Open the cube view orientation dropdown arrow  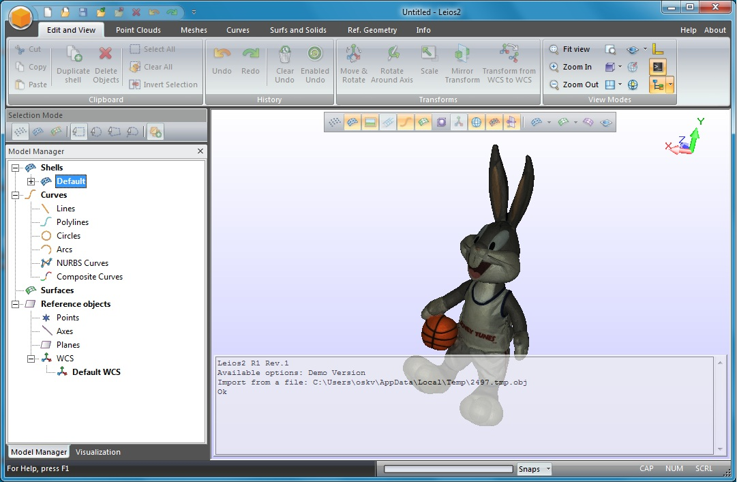(620, 67)
